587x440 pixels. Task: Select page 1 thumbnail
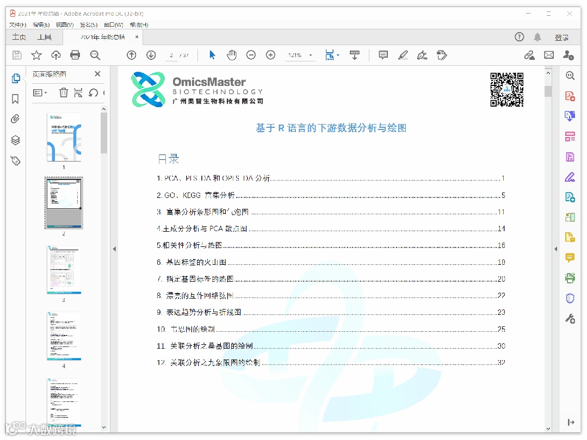point(64,137)
